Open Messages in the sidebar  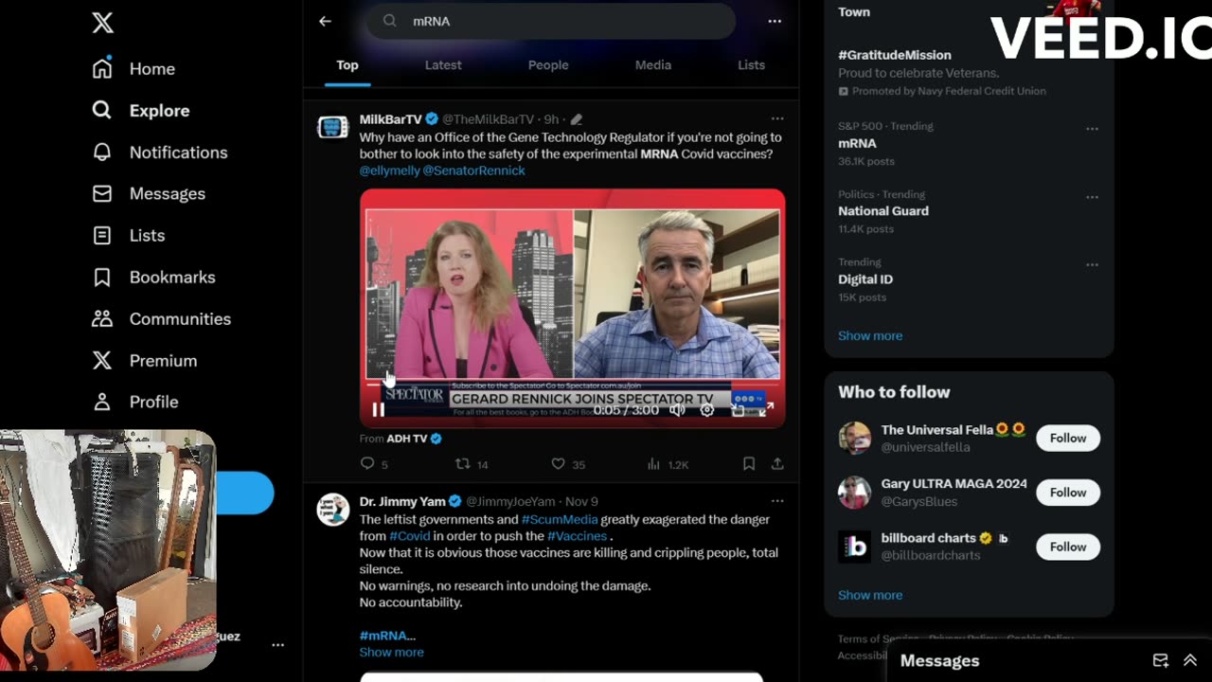[x=148, y=193]
